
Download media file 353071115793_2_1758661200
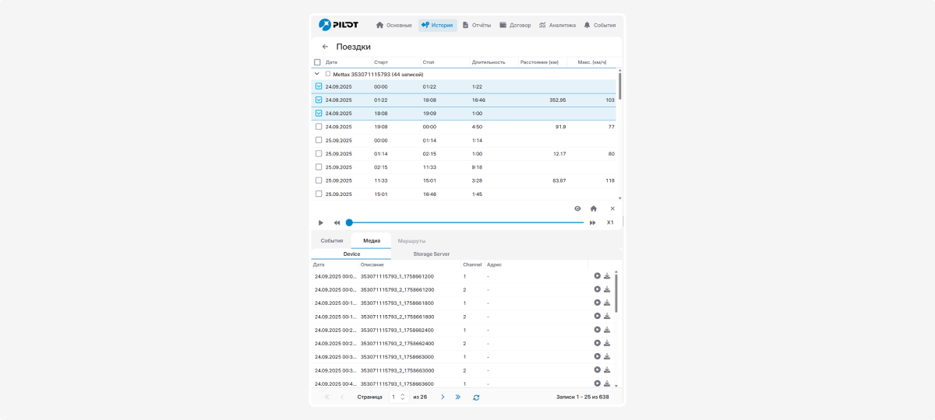tap(607, 289)
